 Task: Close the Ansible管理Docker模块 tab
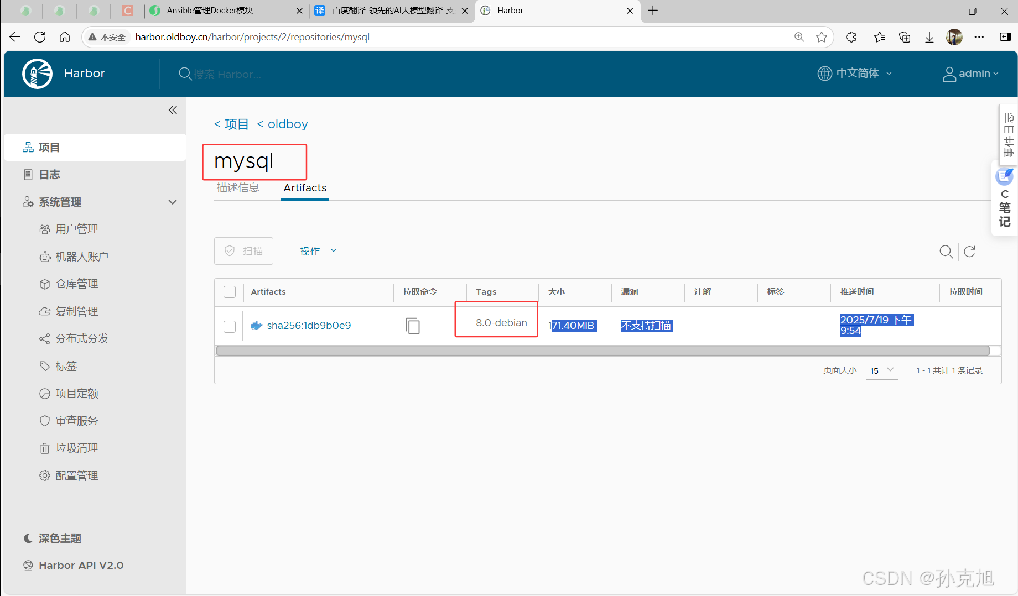299,11
